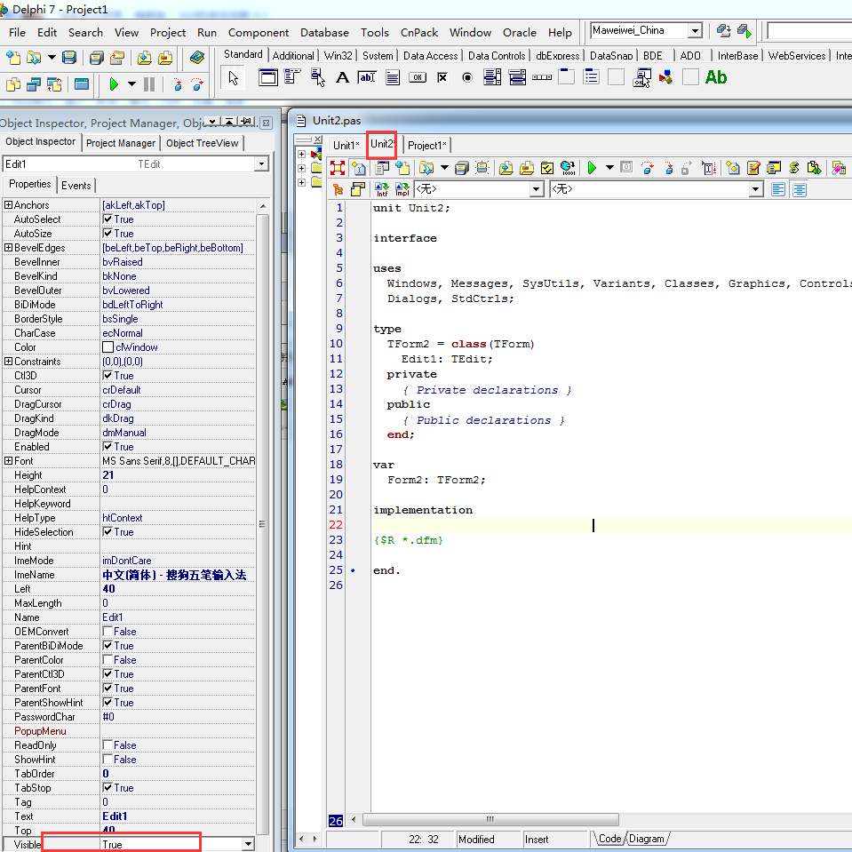Screen dimensions: 852x852
Task: Switch to the Unit1 editor tab
Action: click(x=346, y=145)
